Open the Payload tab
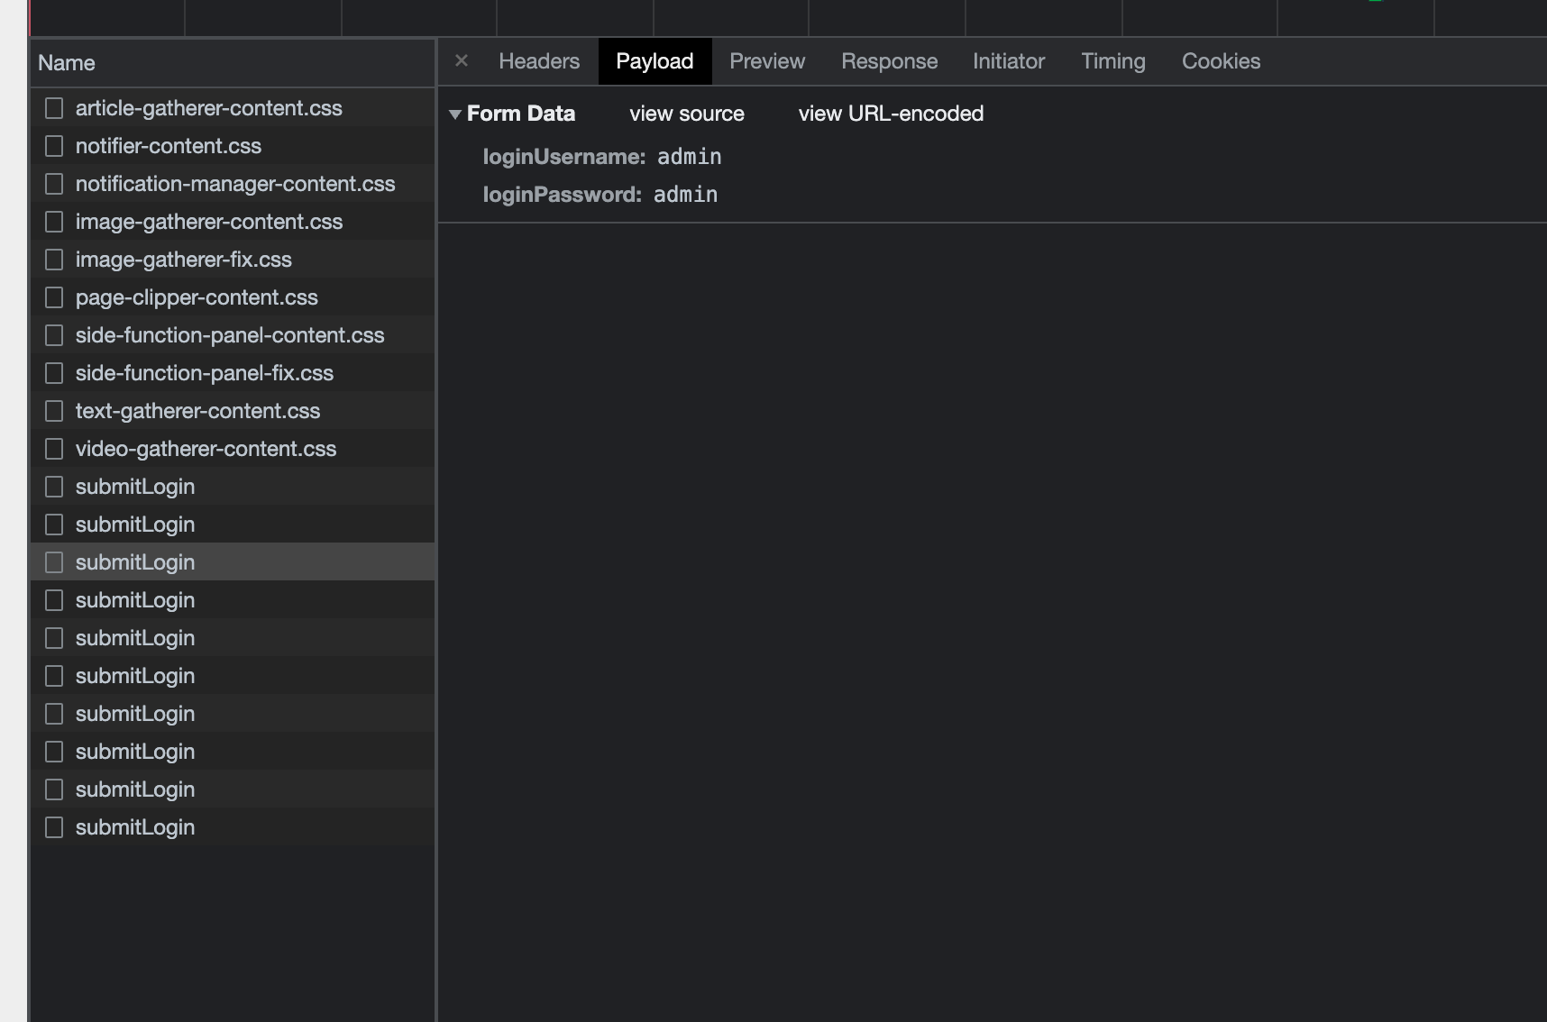1547x1022 pixels. (654, 60)
